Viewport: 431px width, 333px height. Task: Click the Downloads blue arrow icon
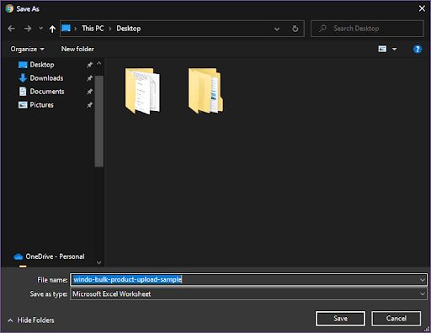coord(23,78)
